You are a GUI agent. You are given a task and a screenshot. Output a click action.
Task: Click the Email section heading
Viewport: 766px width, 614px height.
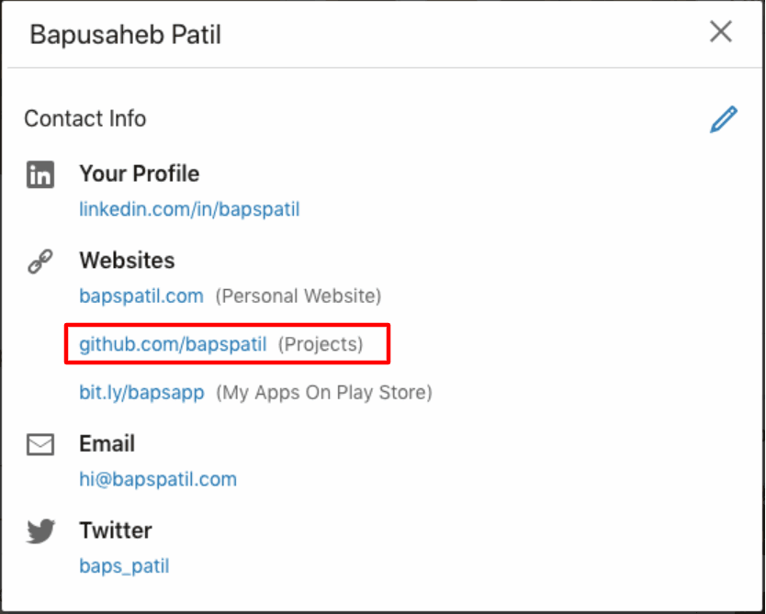pyautogui.click(x=107, y=444)
